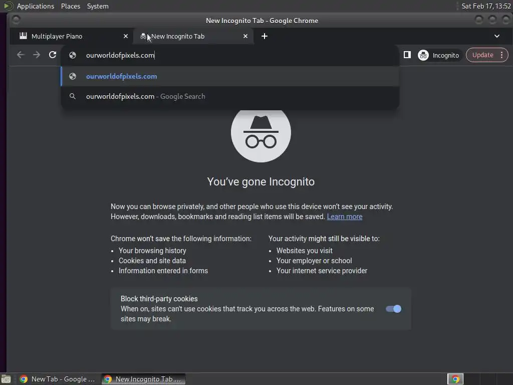The height and width of the screenshot is (385, 513).
Task: Click "Your activity might still be visible to" text
Action: coord(324,239)
